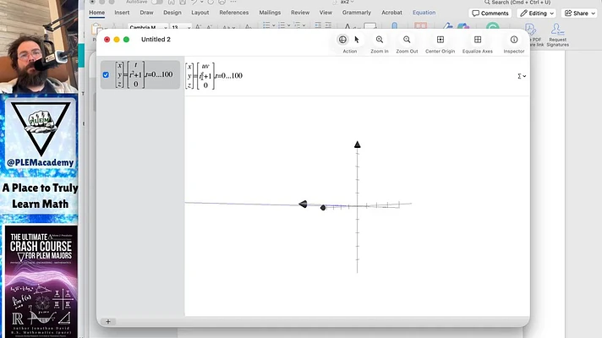The image size is (602, 338).
Task: Click Center Origin icon
Action: pyautogui.click(x=441, y=40)
